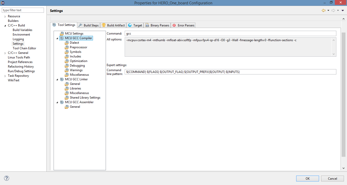Select Preprocessor under MCU GCC Compiler
This screenshot has height=185, width=347.
click(78, 47)
